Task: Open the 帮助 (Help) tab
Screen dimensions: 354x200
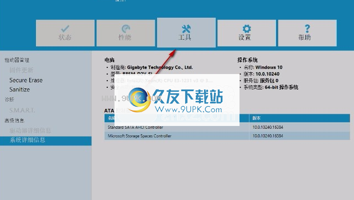Action: point(308,33)
